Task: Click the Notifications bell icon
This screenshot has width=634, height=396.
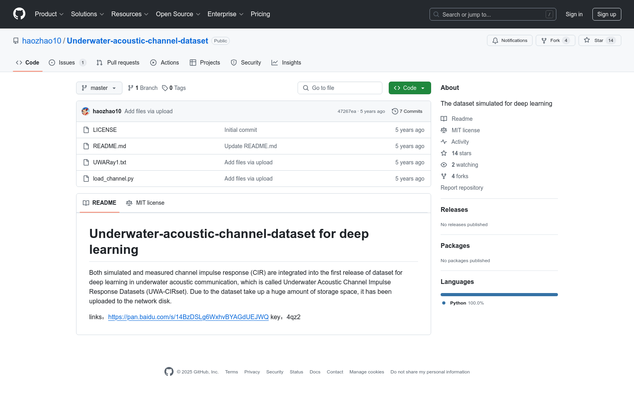Action: click(495, 40)
